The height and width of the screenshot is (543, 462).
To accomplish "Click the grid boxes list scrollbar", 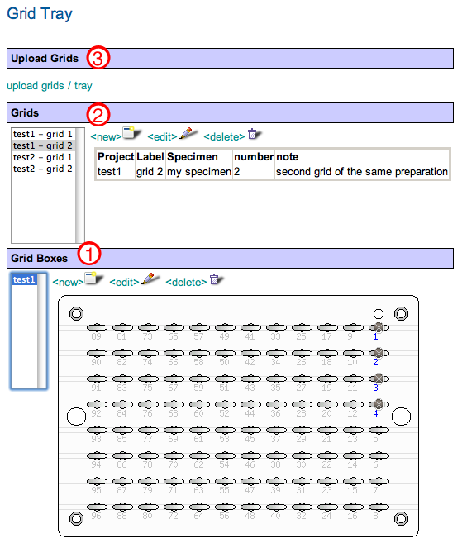I will pos(42,331).
